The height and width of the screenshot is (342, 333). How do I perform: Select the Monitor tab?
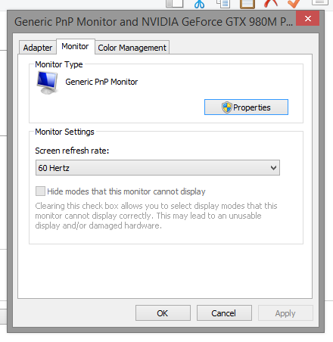[76, 46]
